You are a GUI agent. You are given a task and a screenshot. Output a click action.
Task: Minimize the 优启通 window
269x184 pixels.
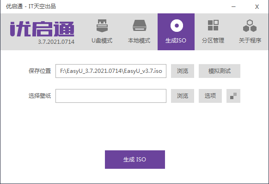233,7
